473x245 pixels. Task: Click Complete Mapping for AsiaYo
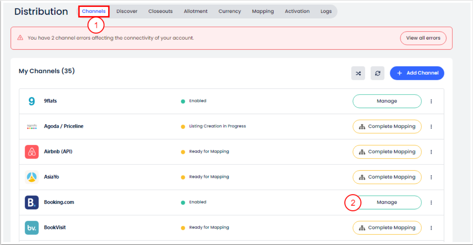point(387,177)
